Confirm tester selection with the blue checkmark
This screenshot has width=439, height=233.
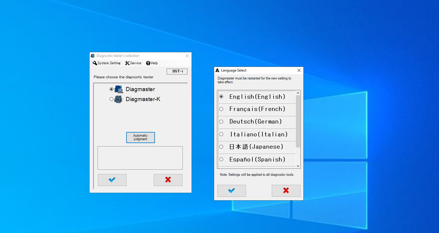pos(112,180)
